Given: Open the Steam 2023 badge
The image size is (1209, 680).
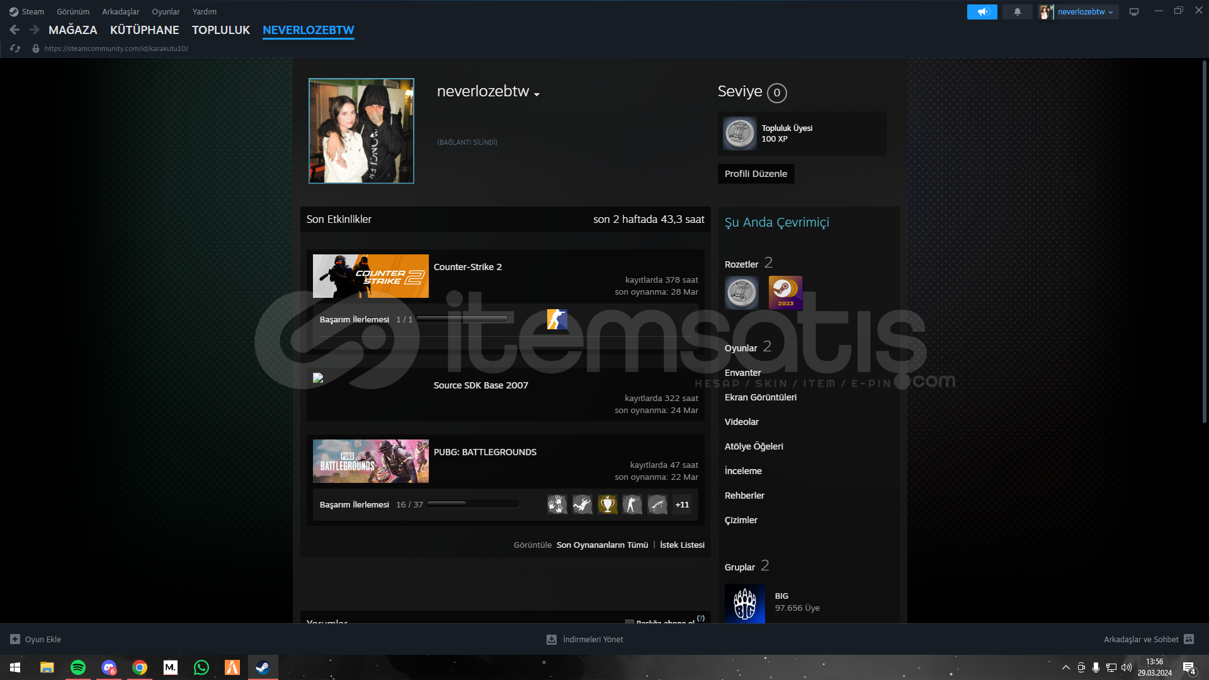Looking at the screenshot, I should click(785, 293).
